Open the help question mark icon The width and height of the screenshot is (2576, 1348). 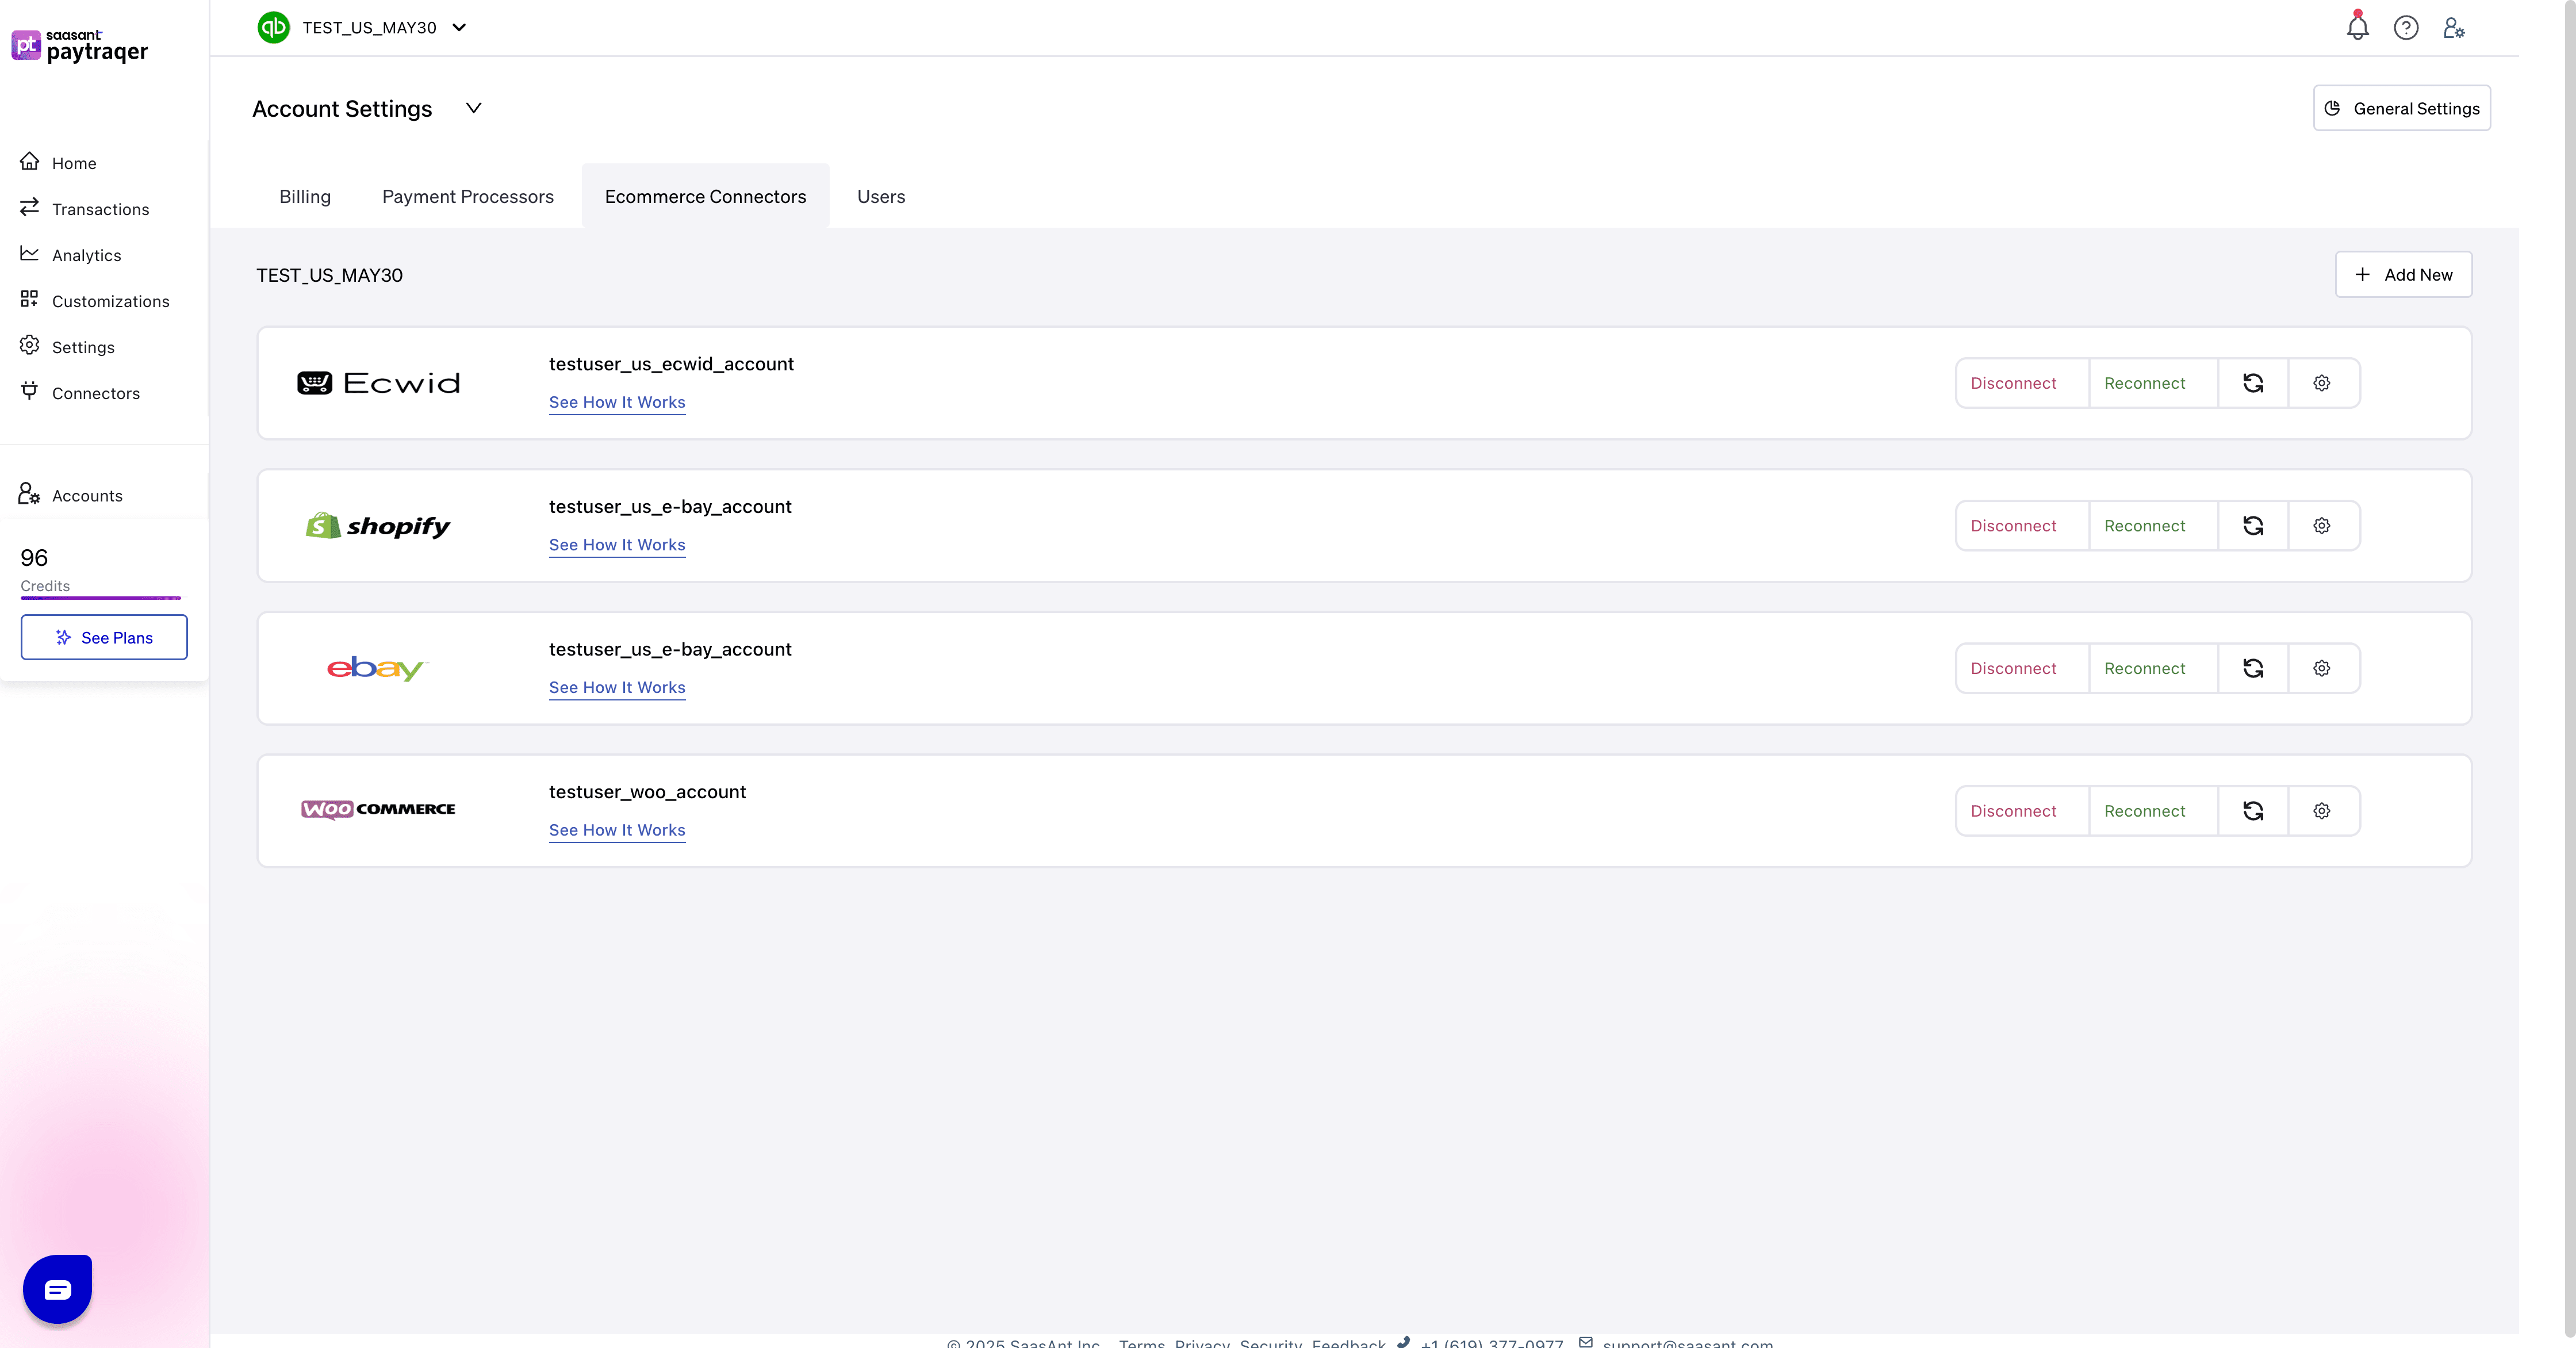click(x=2406, y=27)
